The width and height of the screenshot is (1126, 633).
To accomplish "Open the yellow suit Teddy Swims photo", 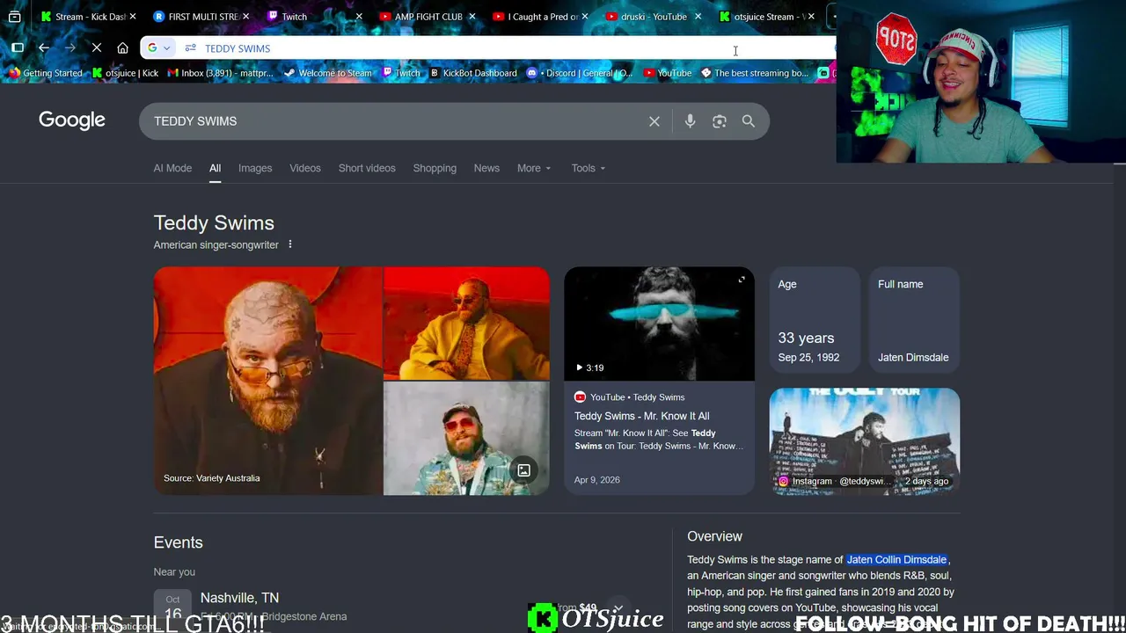I will point(466,323).
